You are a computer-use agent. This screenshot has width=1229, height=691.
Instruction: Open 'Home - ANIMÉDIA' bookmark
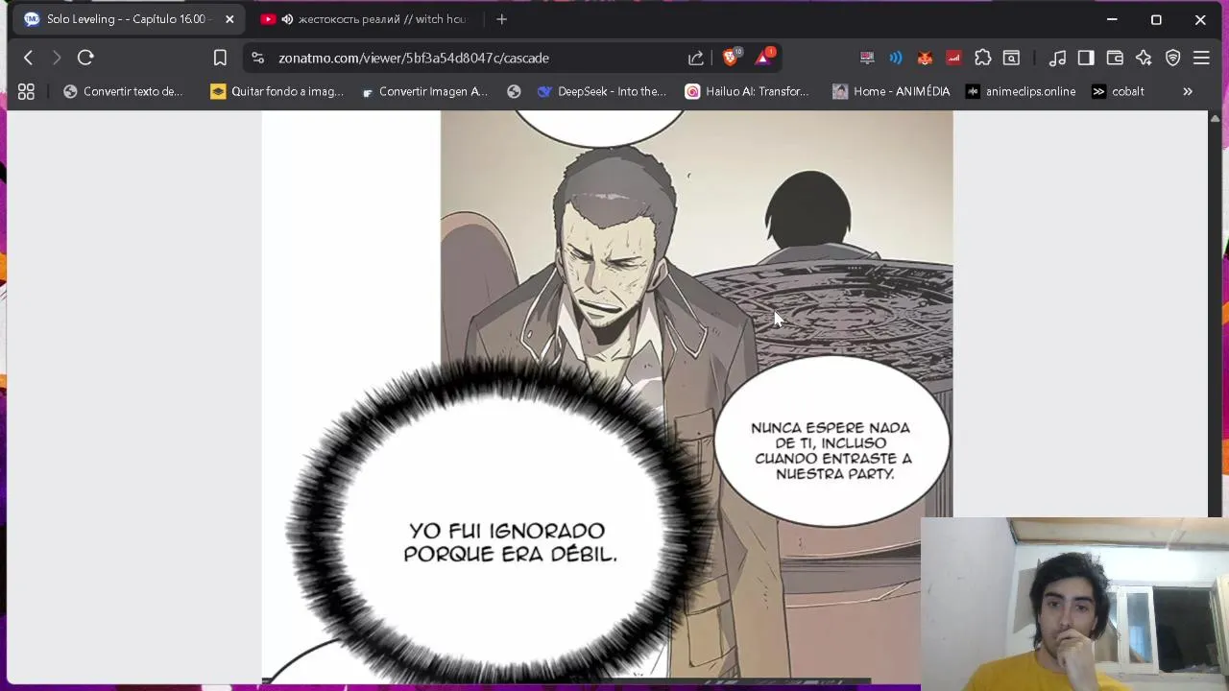891,91
